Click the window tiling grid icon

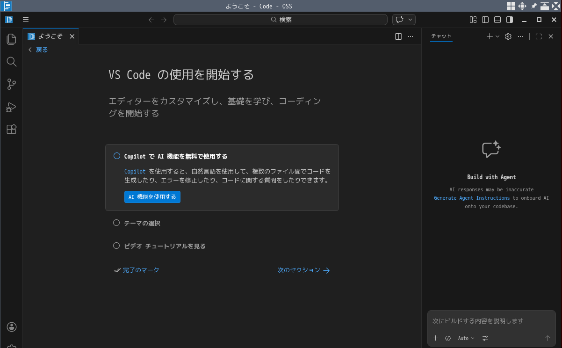511,6
